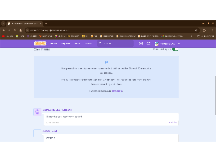Click the browser home icon
Screen dimensions: 216x162
(21, 30)
